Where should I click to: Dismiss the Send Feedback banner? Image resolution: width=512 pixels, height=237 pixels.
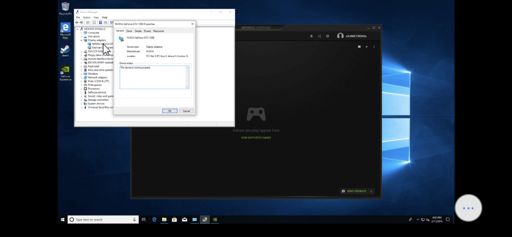371,191
